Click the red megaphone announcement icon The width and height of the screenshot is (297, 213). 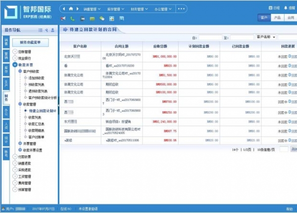pyautogui.click(x=63, y=18)
